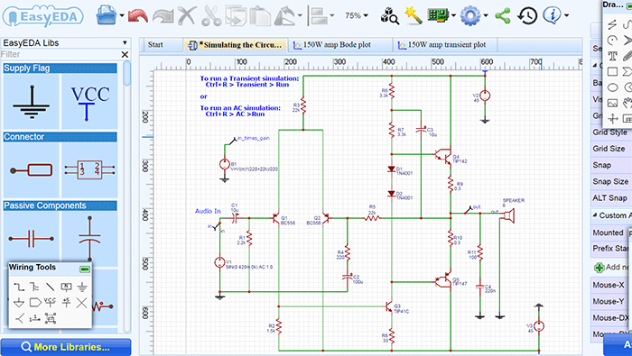This screenshot has height=356, width=632.
Task: Click the blue gear settings icon
Action: (470, 15)
